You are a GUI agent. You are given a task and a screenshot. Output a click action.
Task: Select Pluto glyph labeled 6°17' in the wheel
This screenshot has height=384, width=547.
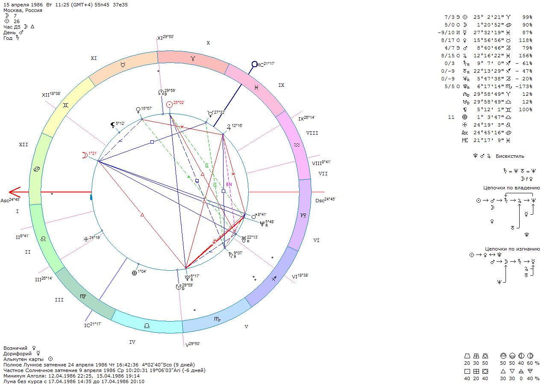pyautogui.click(x=187, y=277)
